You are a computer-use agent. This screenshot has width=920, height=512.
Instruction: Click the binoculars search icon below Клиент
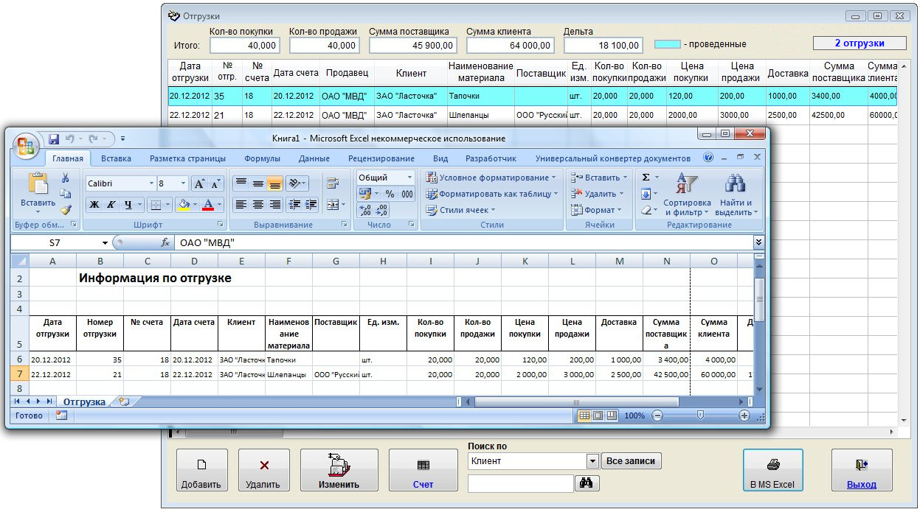pyautogui.click(x=588, y=483)
